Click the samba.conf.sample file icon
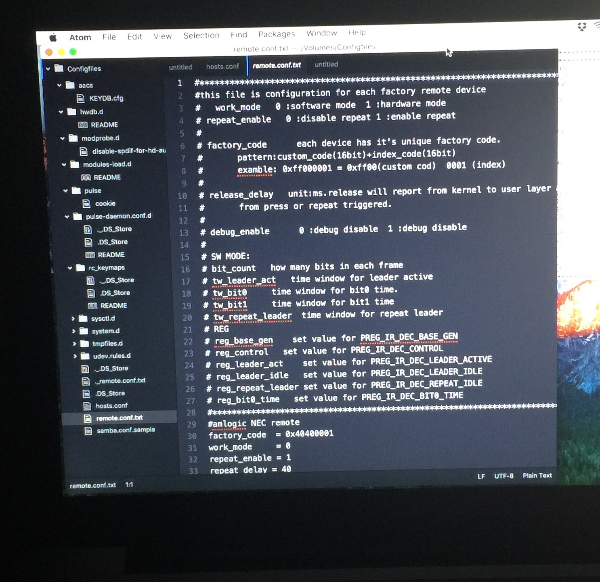 tap(88, 431)
